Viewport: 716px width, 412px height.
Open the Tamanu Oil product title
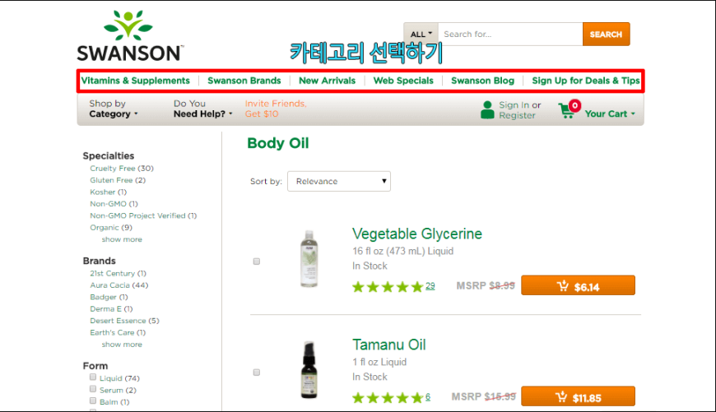(389, 345)
